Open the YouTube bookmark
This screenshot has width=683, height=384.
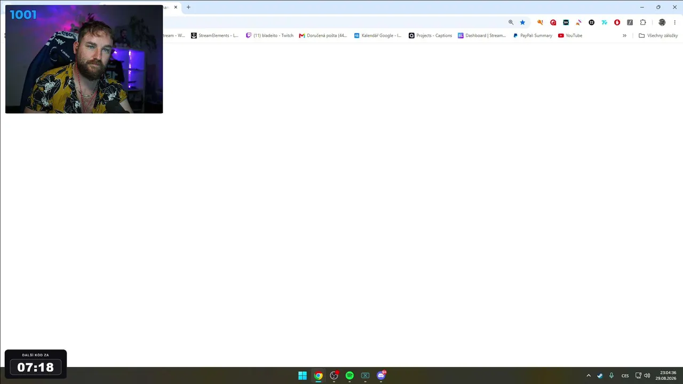click(x=570, y=36)
